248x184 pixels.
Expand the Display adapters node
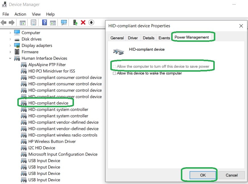(10, 46)
